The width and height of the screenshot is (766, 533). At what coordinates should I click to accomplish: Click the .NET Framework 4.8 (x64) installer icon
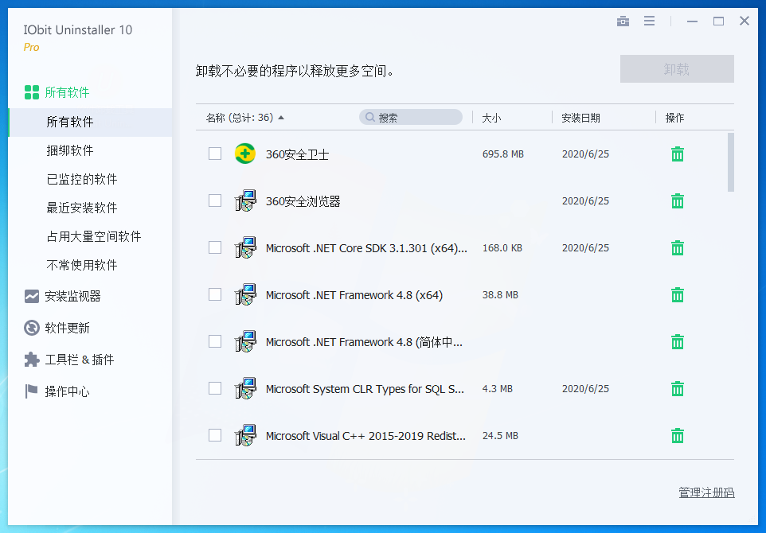click(245, 294)
